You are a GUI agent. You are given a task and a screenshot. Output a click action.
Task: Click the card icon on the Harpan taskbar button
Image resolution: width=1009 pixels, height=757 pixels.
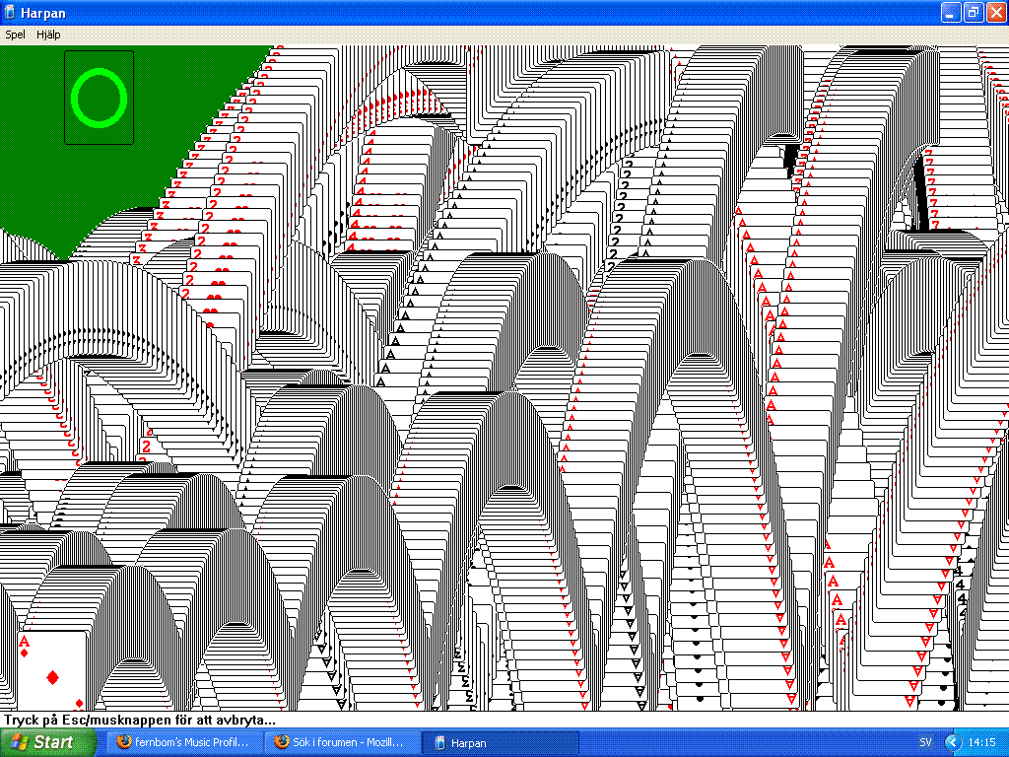(440, 743)
